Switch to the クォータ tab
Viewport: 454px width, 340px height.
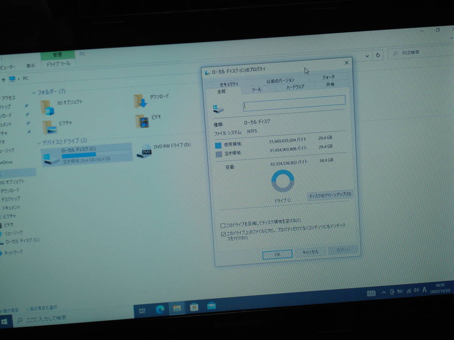[329, 77]
